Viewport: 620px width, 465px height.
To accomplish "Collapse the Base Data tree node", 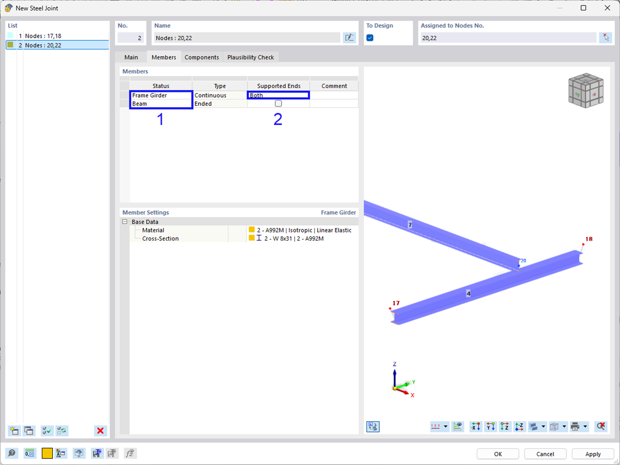I will point(125,222).
